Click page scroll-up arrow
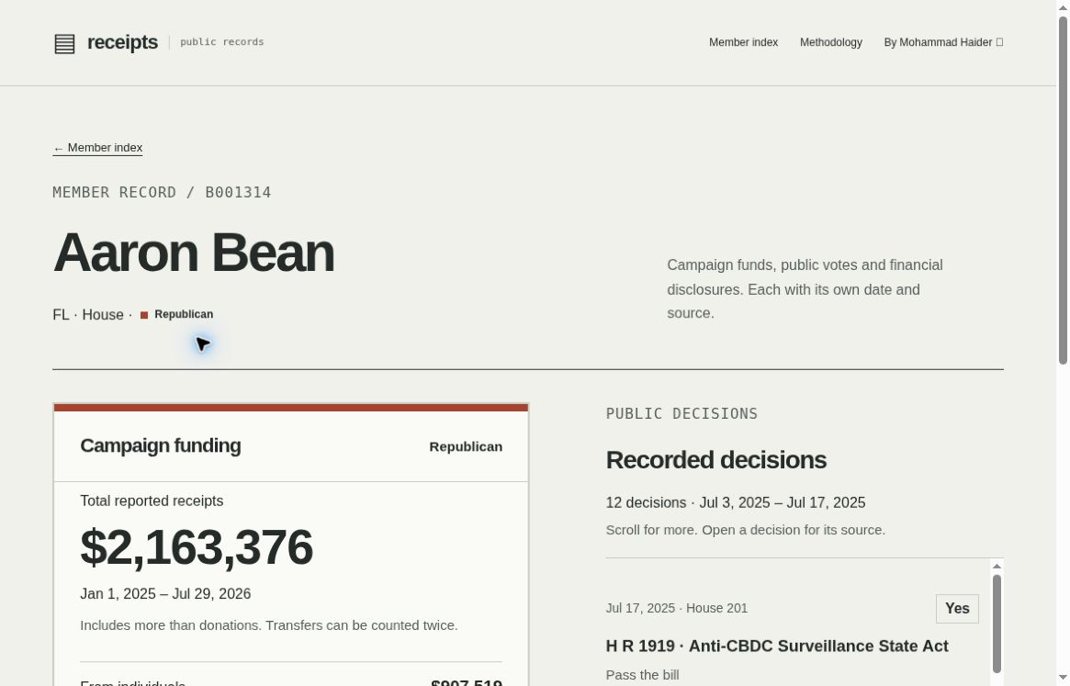 click(x=1063, y=6)
